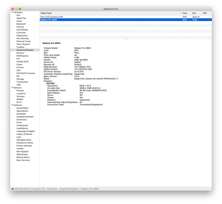Viewport: 222px width, 204px height.
Task: Open Memory in sidebar
Action: click(20, 53)
